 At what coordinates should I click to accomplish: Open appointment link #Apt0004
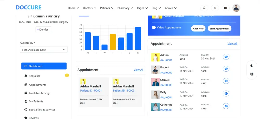point(166,97)
